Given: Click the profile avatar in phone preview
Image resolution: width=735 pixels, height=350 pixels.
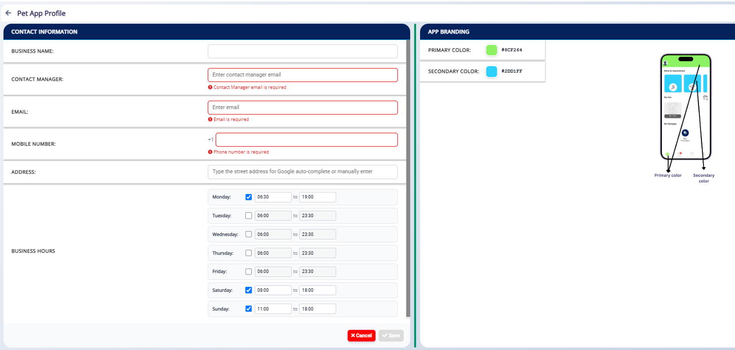Looking at the screenshot, I should click(x=665, y=63).
